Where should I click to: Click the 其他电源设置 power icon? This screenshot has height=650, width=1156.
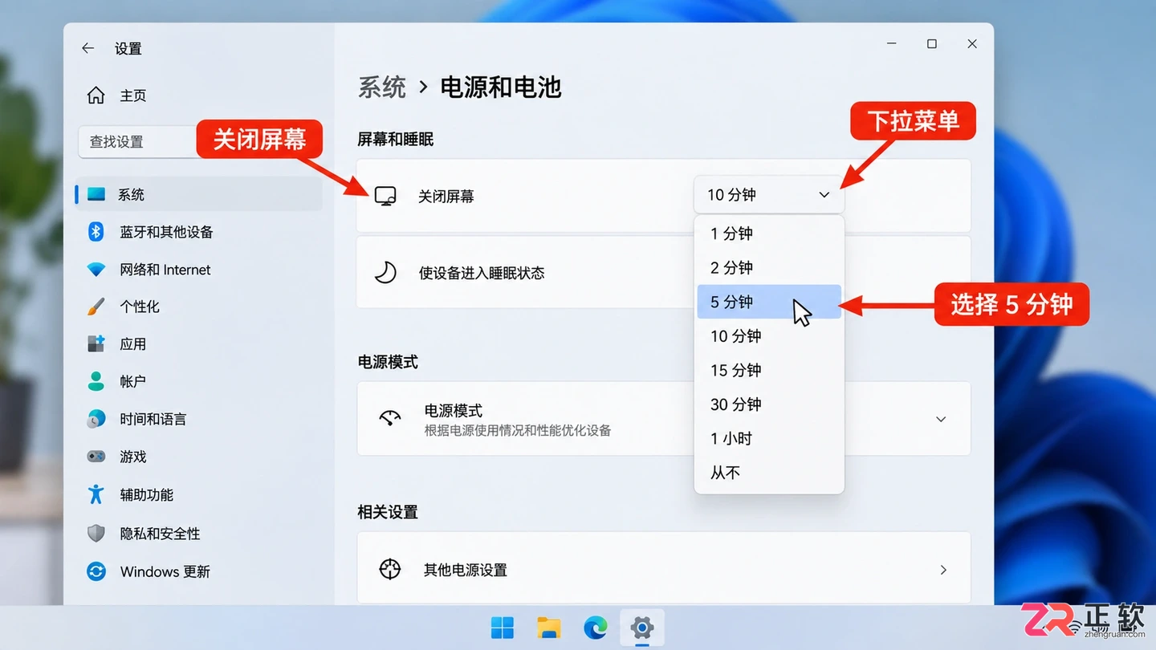(x=389, y=569)
